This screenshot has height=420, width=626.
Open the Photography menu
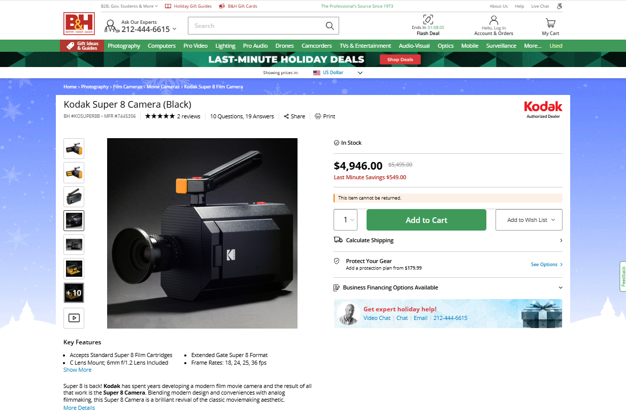point(124,46)
